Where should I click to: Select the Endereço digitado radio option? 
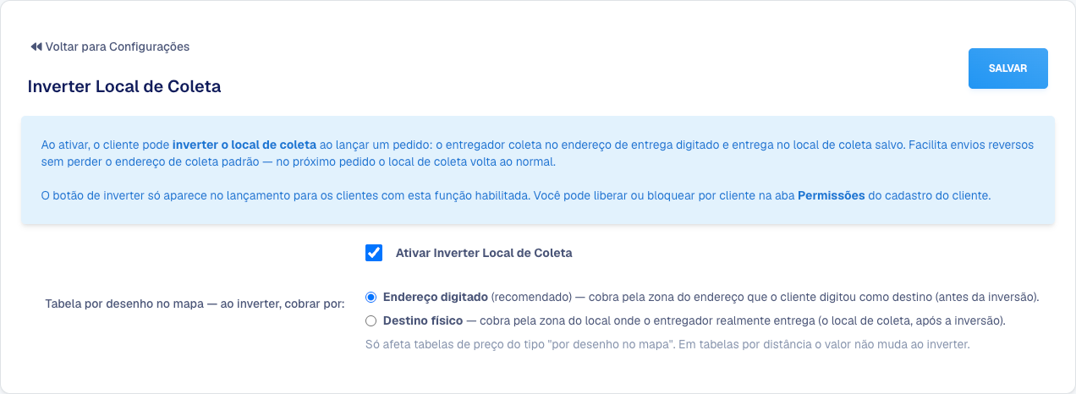tap(371, 298)
